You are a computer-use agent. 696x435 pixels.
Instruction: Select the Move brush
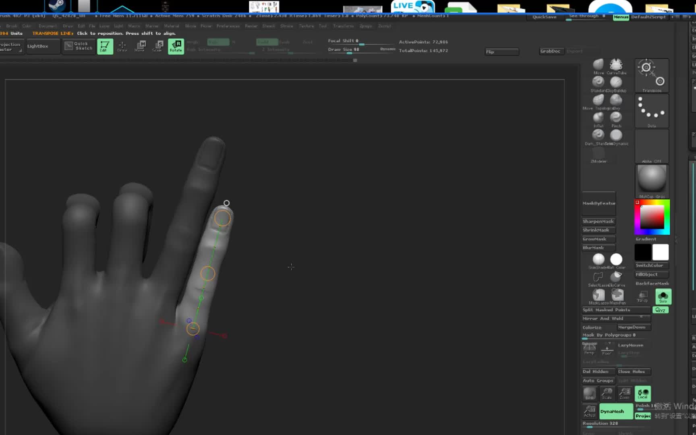tap(598, 64)
